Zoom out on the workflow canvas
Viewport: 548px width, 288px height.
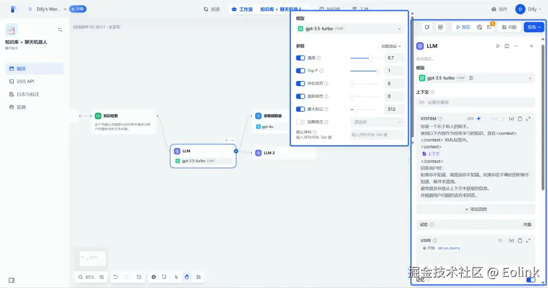click(x=80, y=277)
